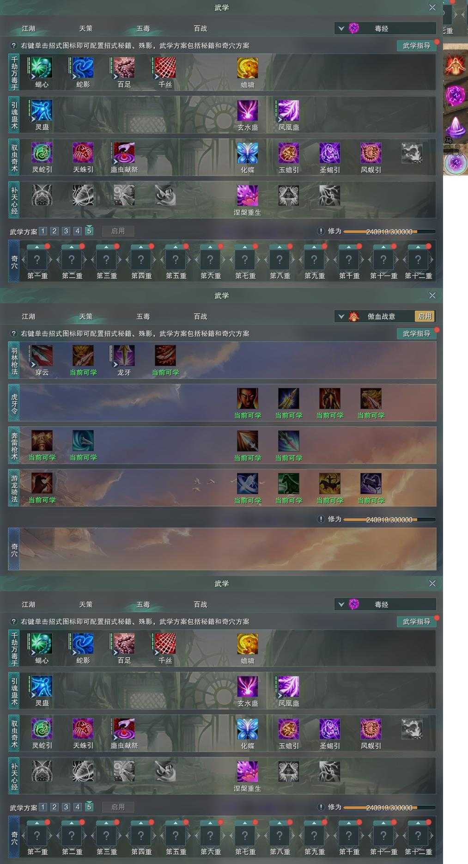Expand the 第三重 奇穴 slot in lower panel
Screen dimensions: 468x864
click(106, 836)
